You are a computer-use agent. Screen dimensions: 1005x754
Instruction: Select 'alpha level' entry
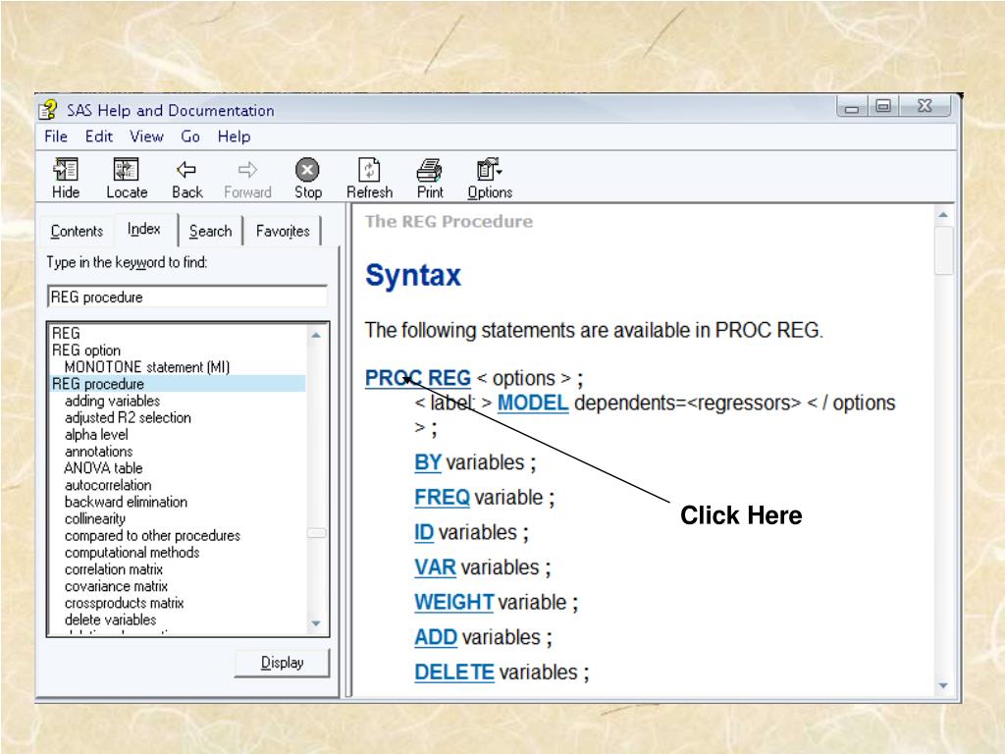pos(96,435)
